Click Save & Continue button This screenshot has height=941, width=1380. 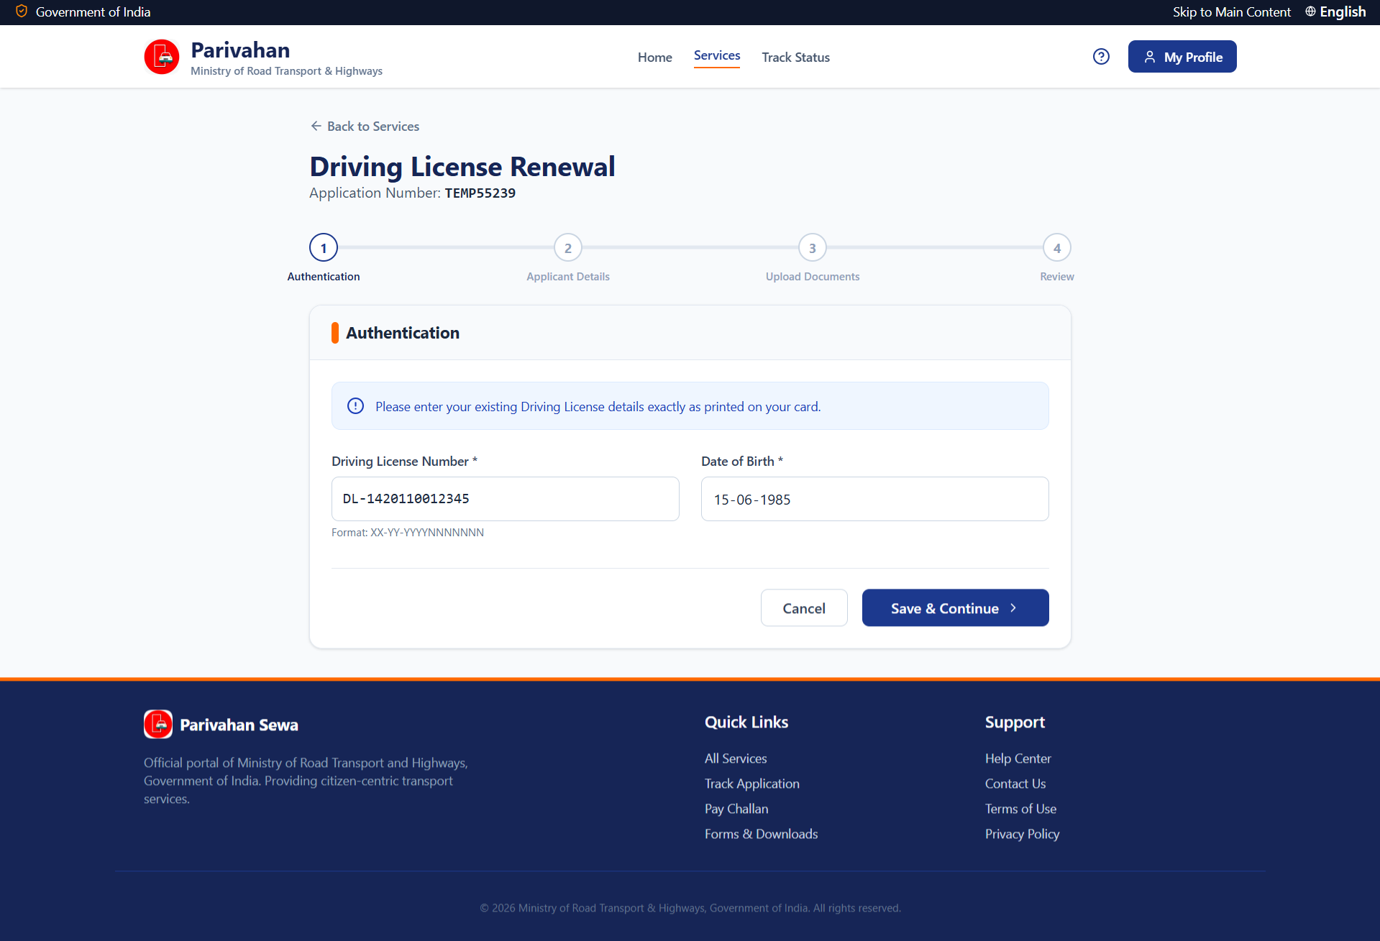(955, 608)
